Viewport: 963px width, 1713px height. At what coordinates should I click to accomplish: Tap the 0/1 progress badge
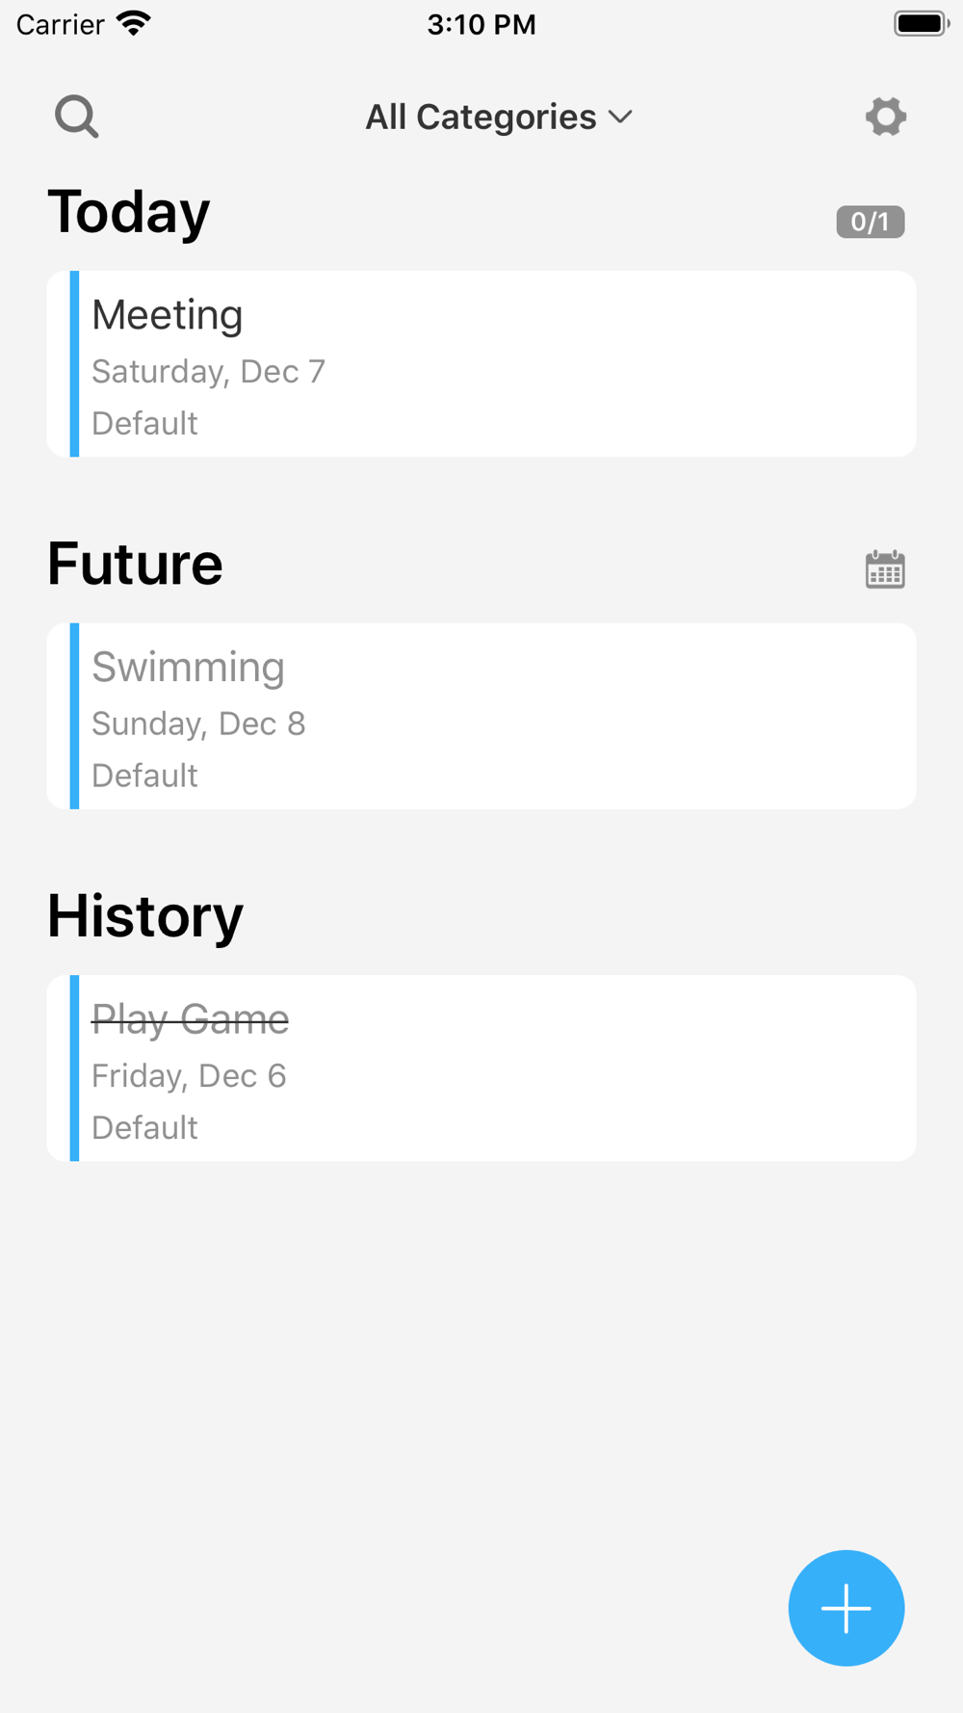pyautogui.click(x=870, y=222)
